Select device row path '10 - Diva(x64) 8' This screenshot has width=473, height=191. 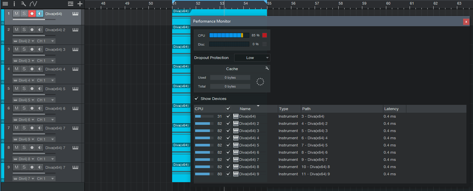pyautogui.click(x=316, y=167)
